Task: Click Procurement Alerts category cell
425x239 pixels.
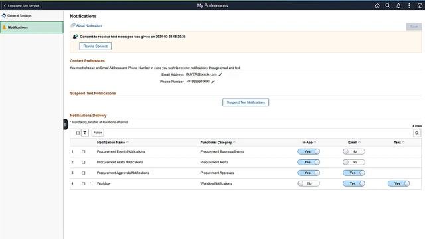Action: (214, 162)
